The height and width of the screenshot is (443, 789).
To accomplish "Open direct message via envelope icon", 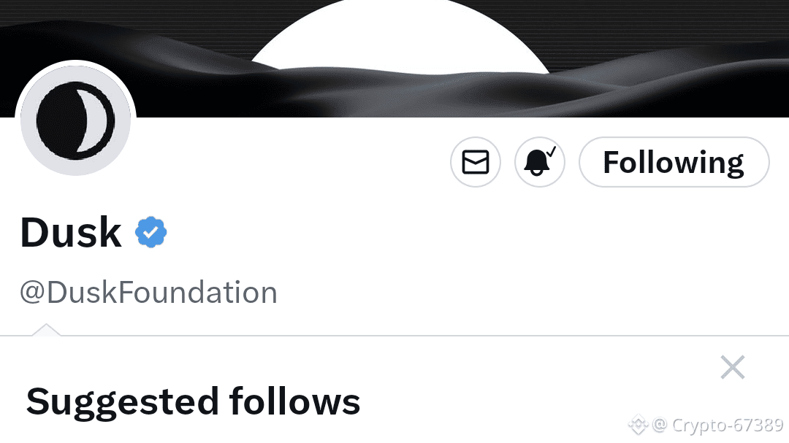I will click(476, 162).
